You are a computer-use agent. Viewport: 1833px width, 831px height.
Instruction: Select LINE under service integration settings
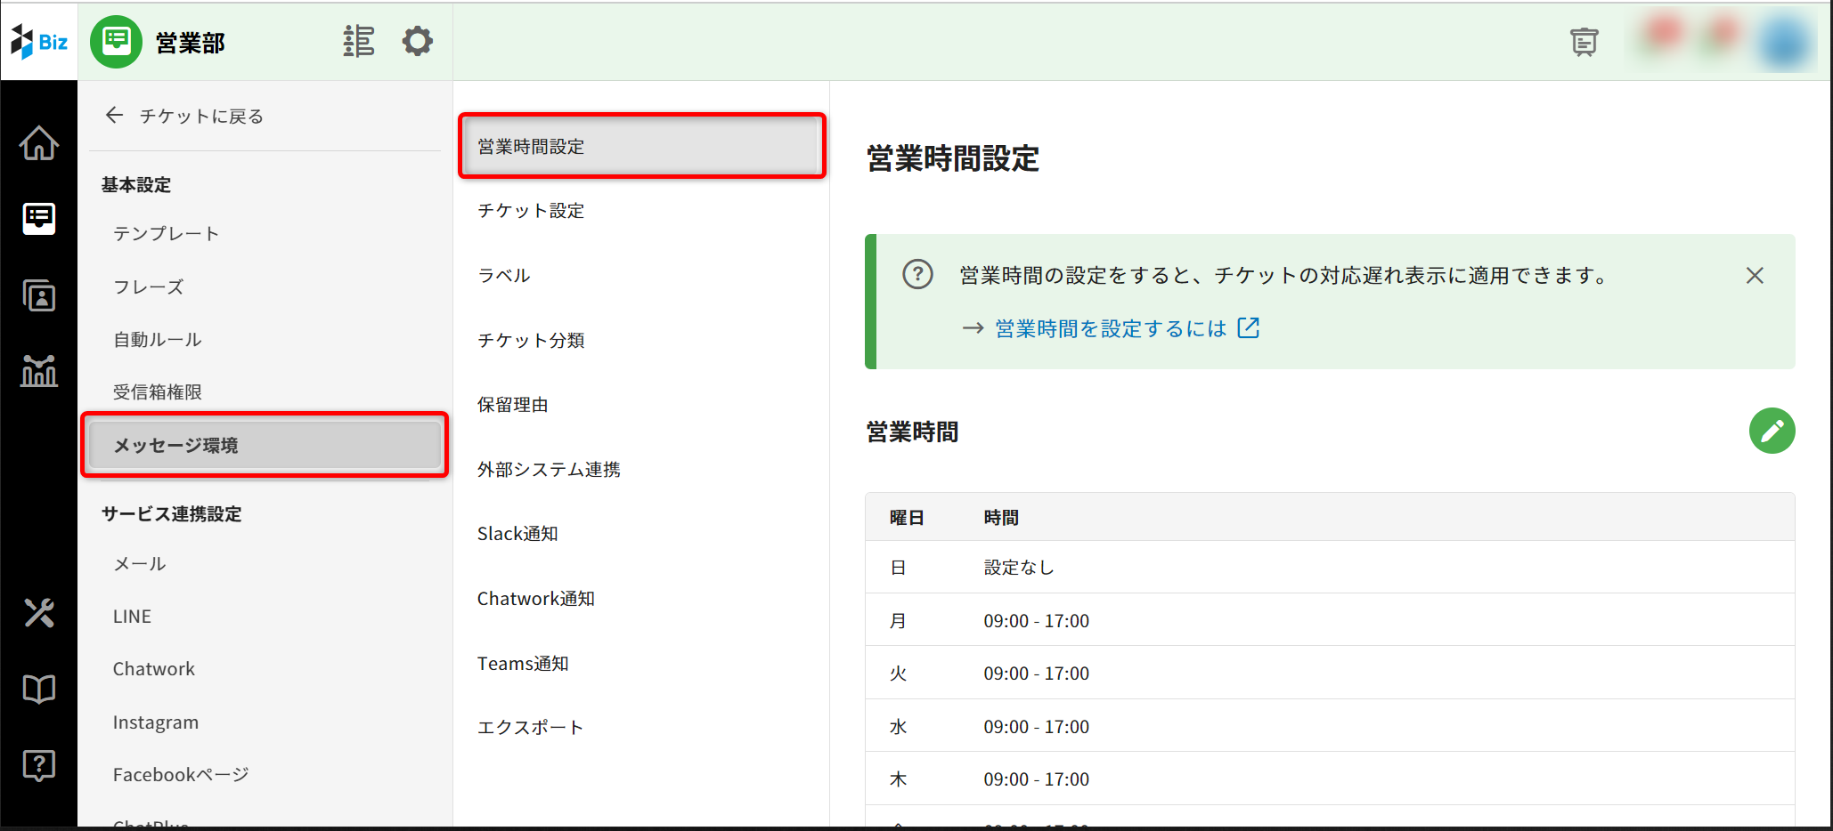tap(132, 617)
